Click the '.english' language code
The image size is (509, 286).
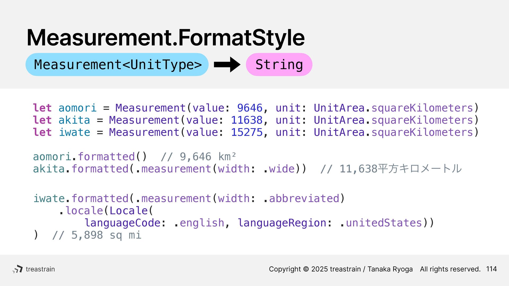pyautogui.click(x=199, y=223)
